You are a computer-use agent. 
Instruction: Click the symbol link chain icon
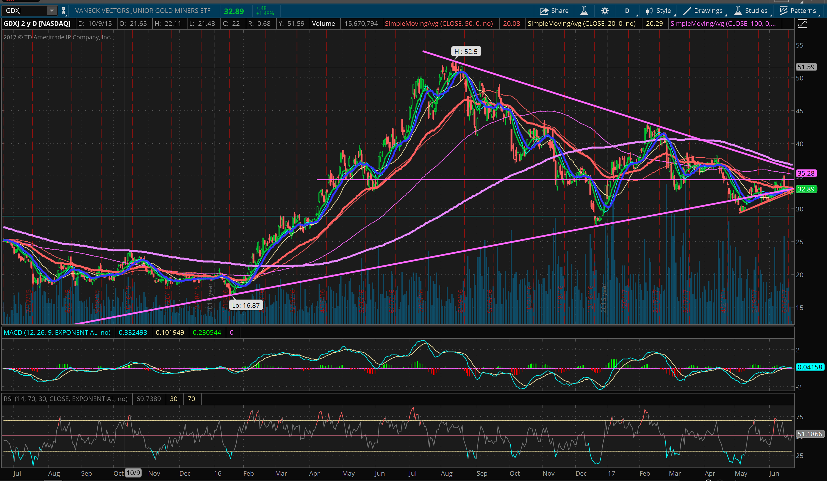pyautogui.click(x=64, y=11)
